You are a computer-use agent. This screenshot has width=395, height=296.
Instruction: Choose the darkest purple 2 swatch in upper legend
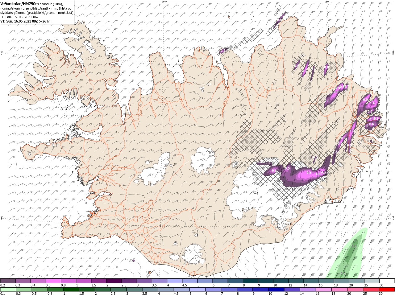pyautogui.click(x=114, y=281)
